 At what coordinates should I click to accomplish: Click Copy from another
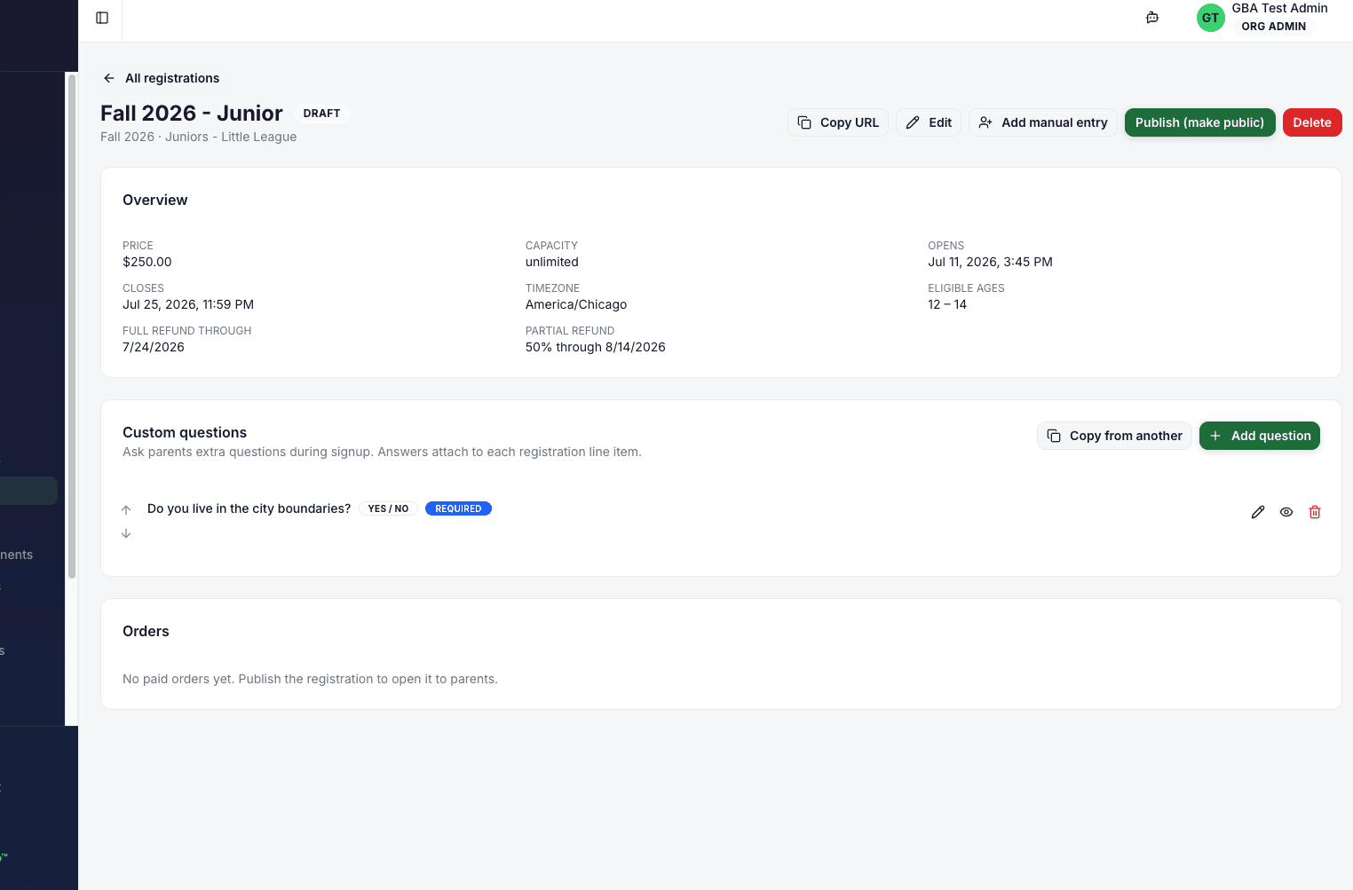pos(1114,436)
